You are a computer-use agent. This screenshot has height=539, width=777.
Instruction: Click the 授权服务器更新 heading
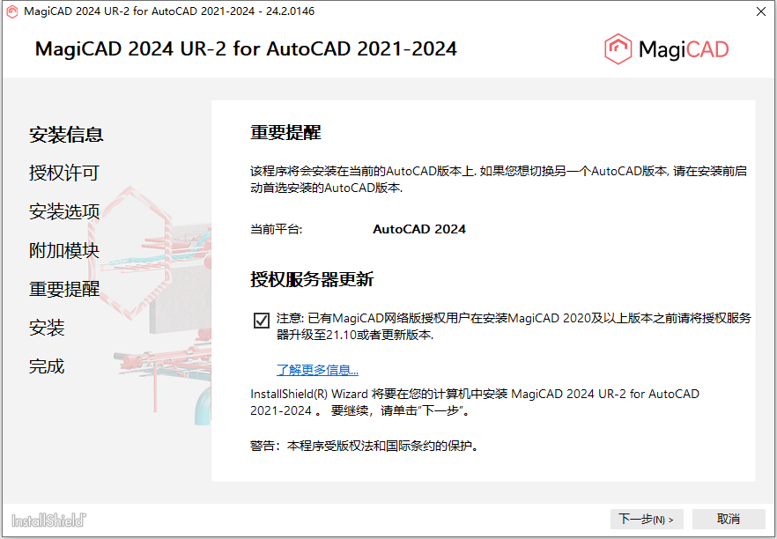pyautogui.click(x=312, y=279)
